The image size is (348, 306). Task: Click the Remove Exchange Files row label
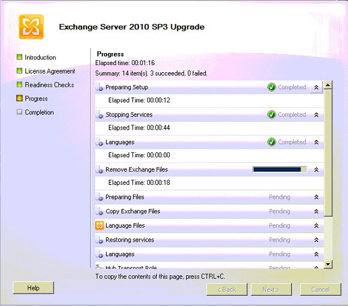coord(137,170)
